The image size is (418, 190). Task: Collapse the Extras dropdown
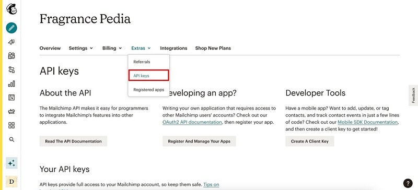tap(141, 48)
